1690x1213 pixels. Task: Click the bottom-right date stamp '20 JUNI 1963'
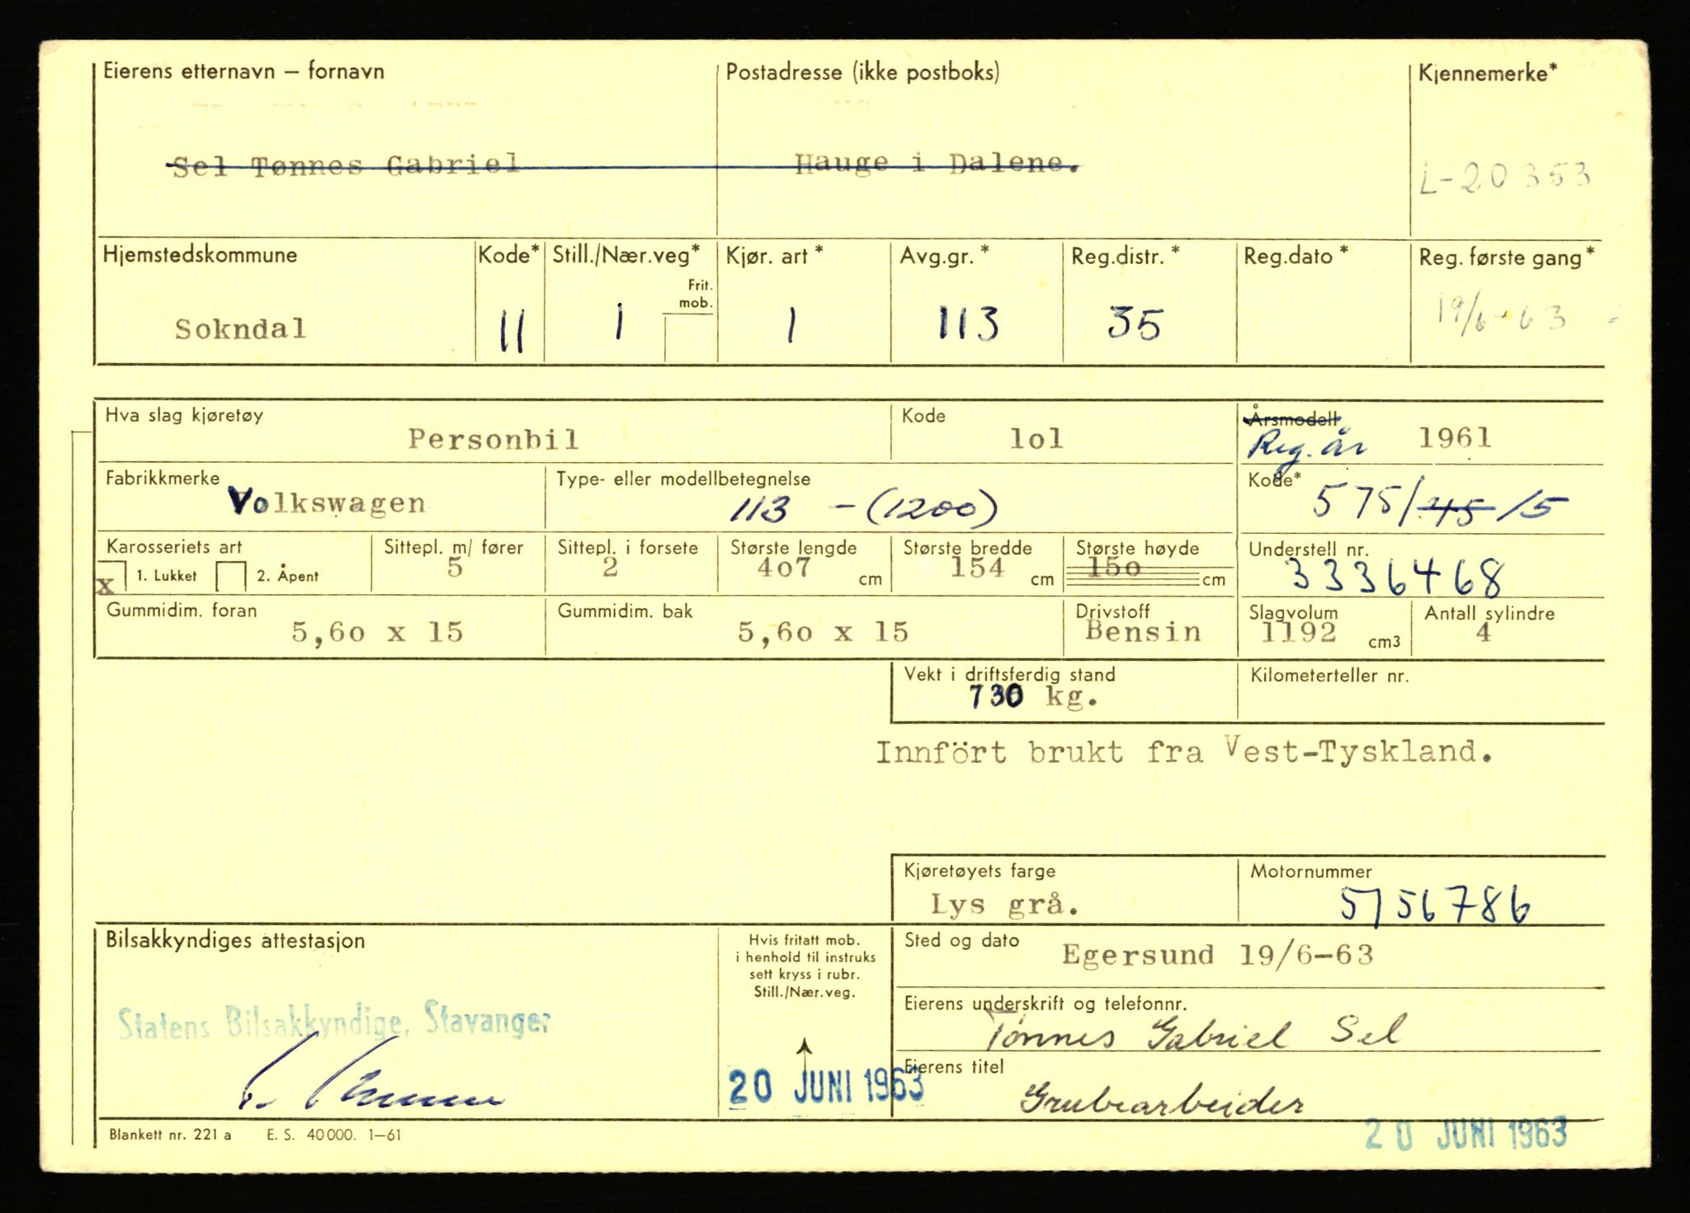tap(1466, 1135)
